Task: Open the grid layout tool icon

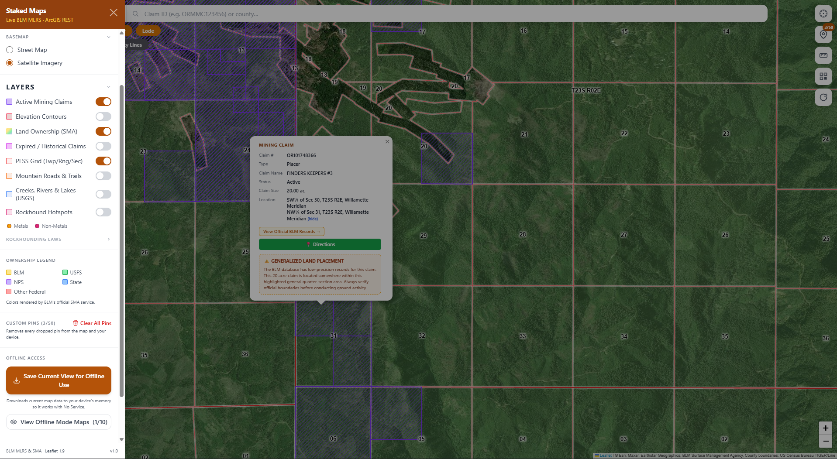Action: [823, 76]
